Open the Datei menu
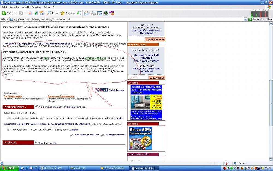Viewport: 273px width, 171px height. pos(4,7)
